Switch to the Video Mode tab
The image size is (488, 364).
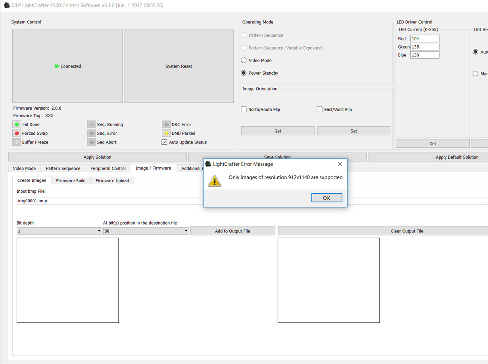pos(24,168)
